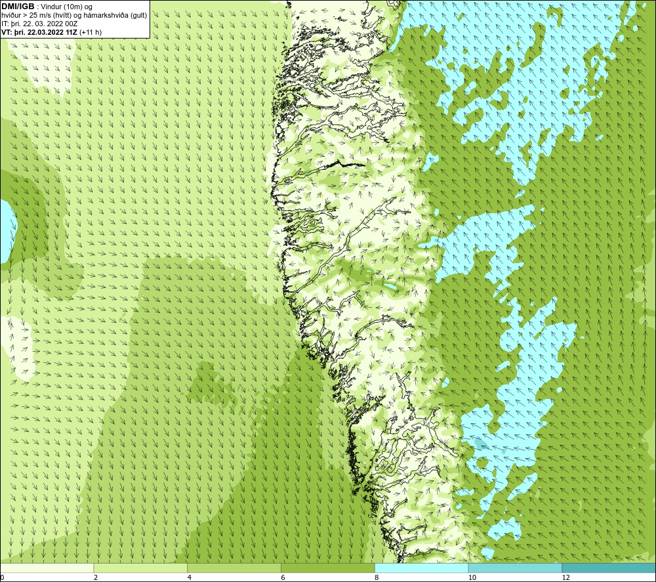Click the teal swatch above 12 m/s
This screenshot has width=656, height=582.
click(x=609, y=568)
